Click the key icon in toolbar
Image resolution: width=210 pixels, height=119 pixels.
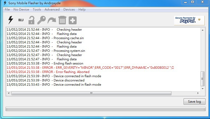(41, 20)
